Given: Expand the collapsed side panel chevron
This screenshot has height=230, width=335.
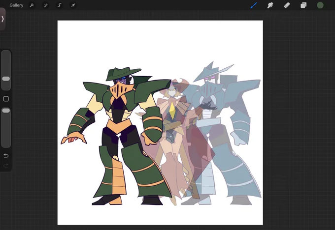Looking at the screenshot, I should pos(2,19).
